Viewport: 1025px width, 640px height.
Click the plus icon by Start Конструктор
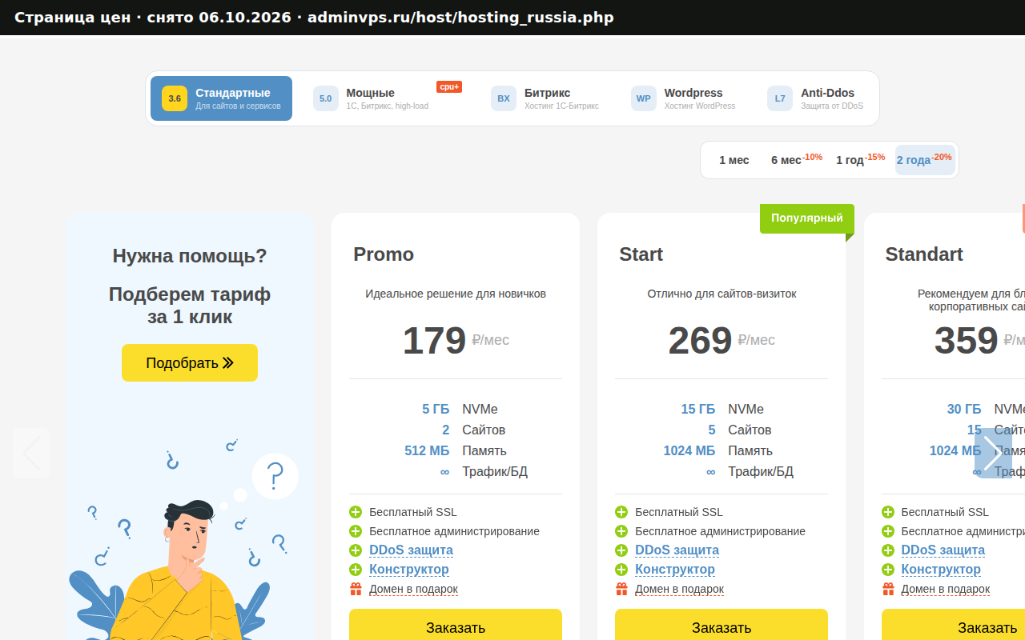(x=621, y=570)
